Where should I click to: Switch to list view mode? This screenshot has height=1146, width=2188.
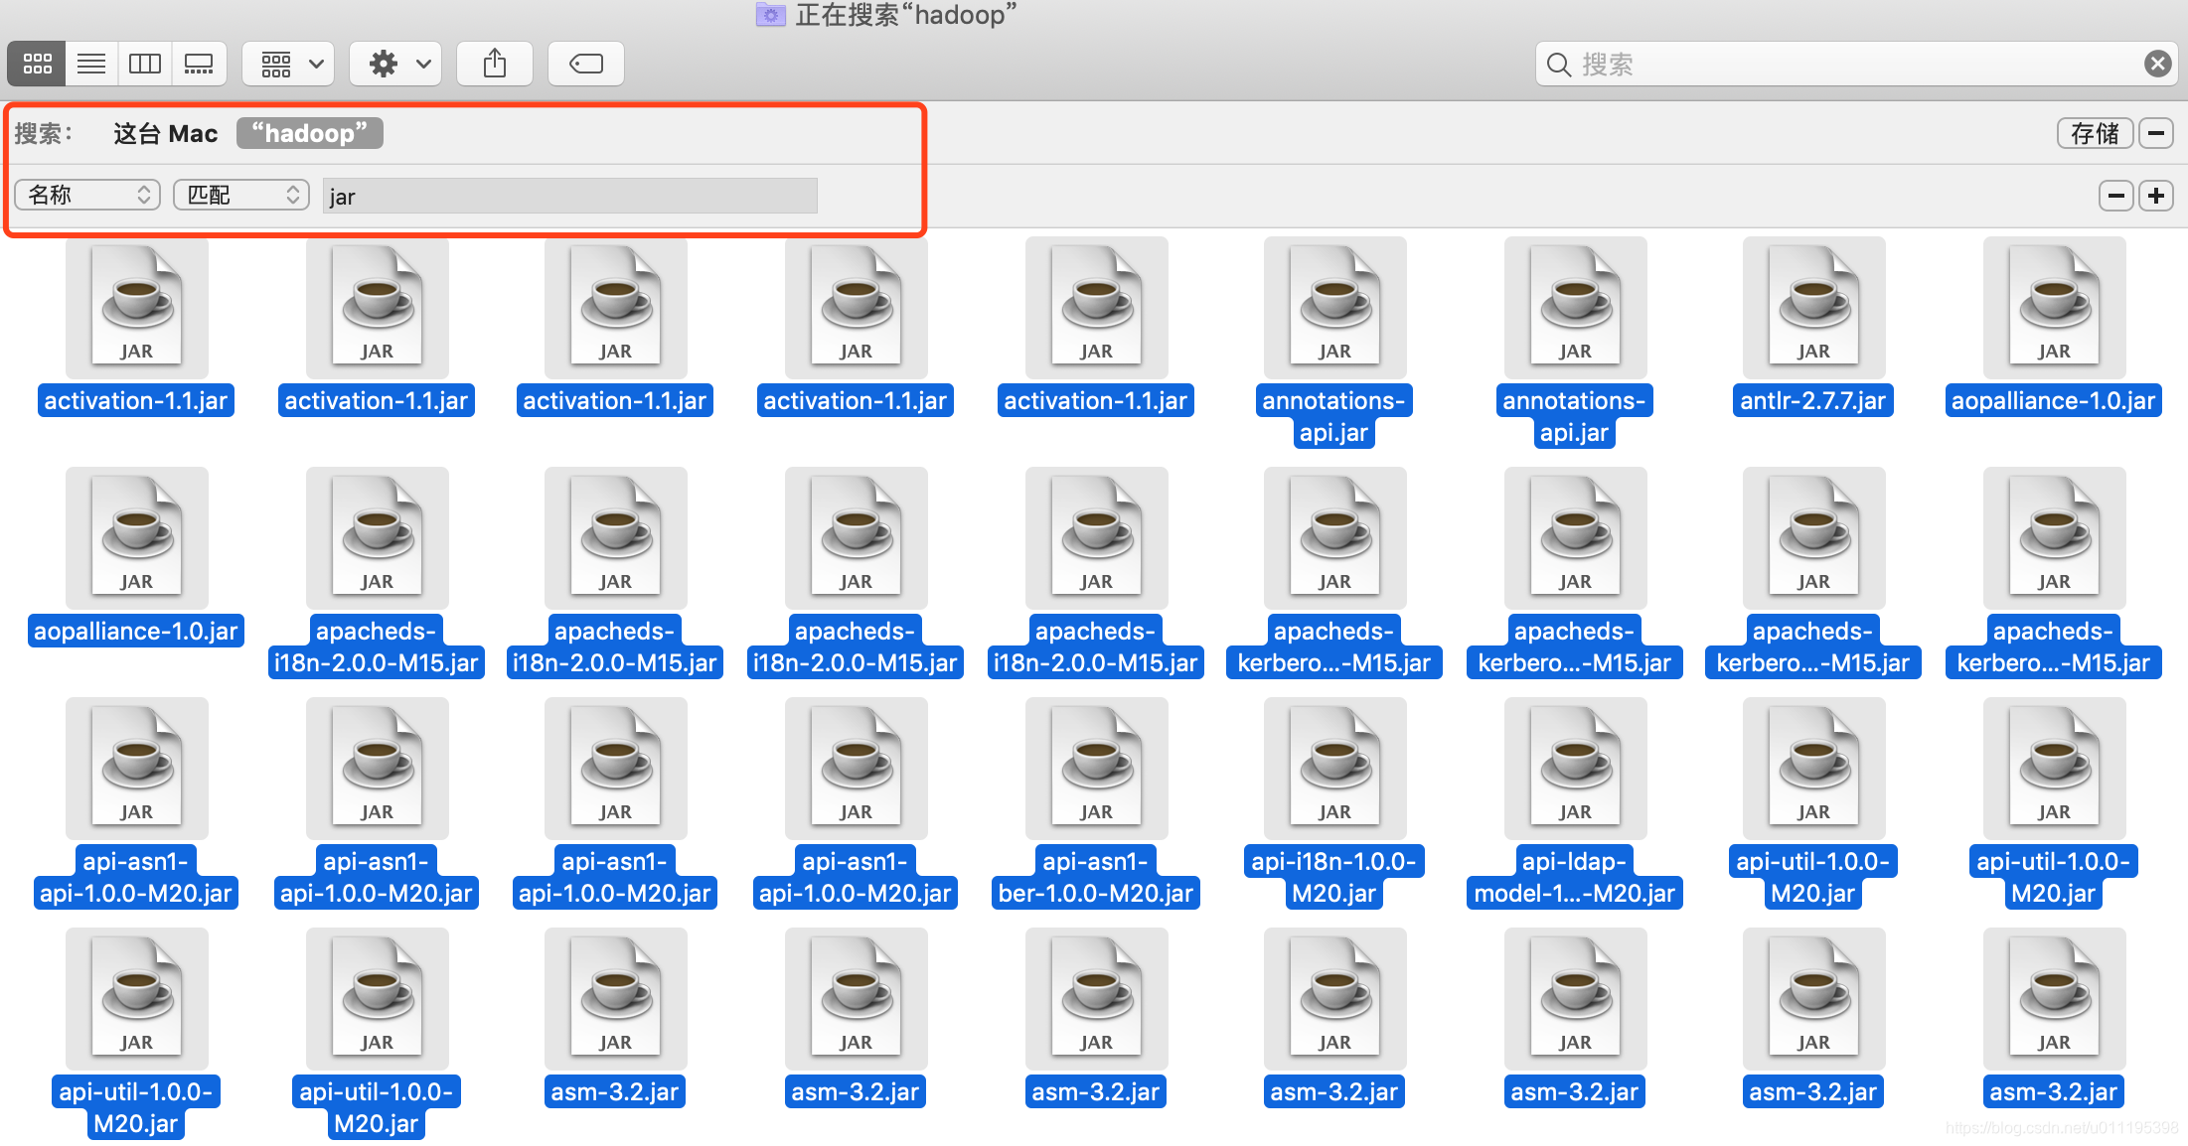91,64
